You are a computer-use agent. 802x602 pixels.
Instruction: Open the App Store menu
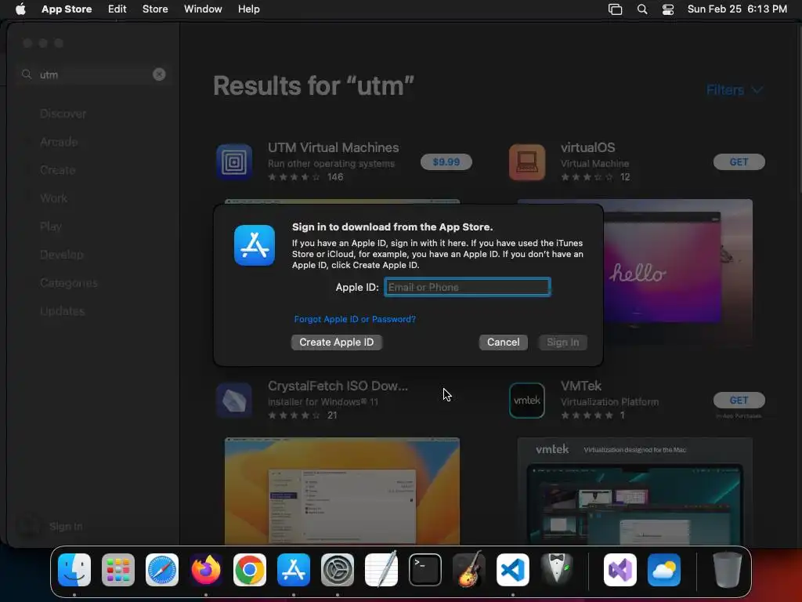pos(67,9)
